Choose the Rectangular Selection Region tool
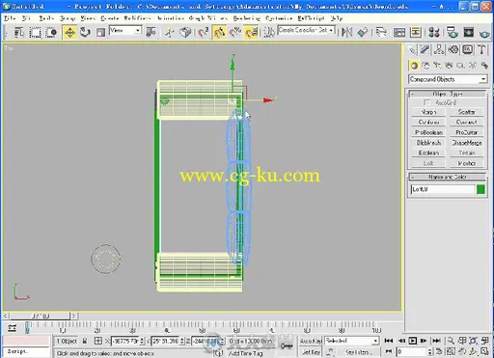Screen dimensions: 494x358 pos(35,33)
